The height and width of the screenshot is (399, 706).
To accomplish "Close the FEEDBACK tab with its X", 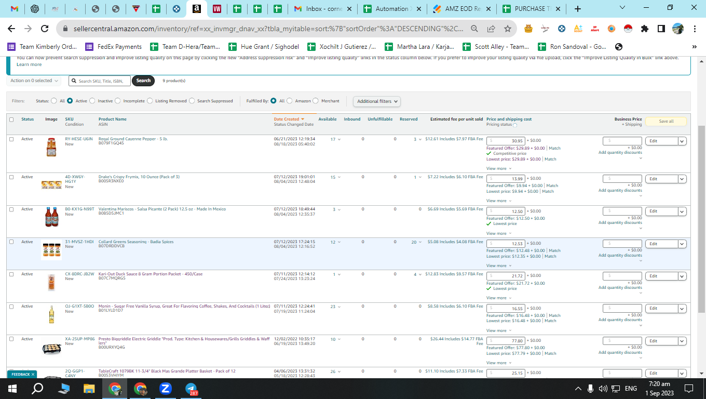I will 33,374.
